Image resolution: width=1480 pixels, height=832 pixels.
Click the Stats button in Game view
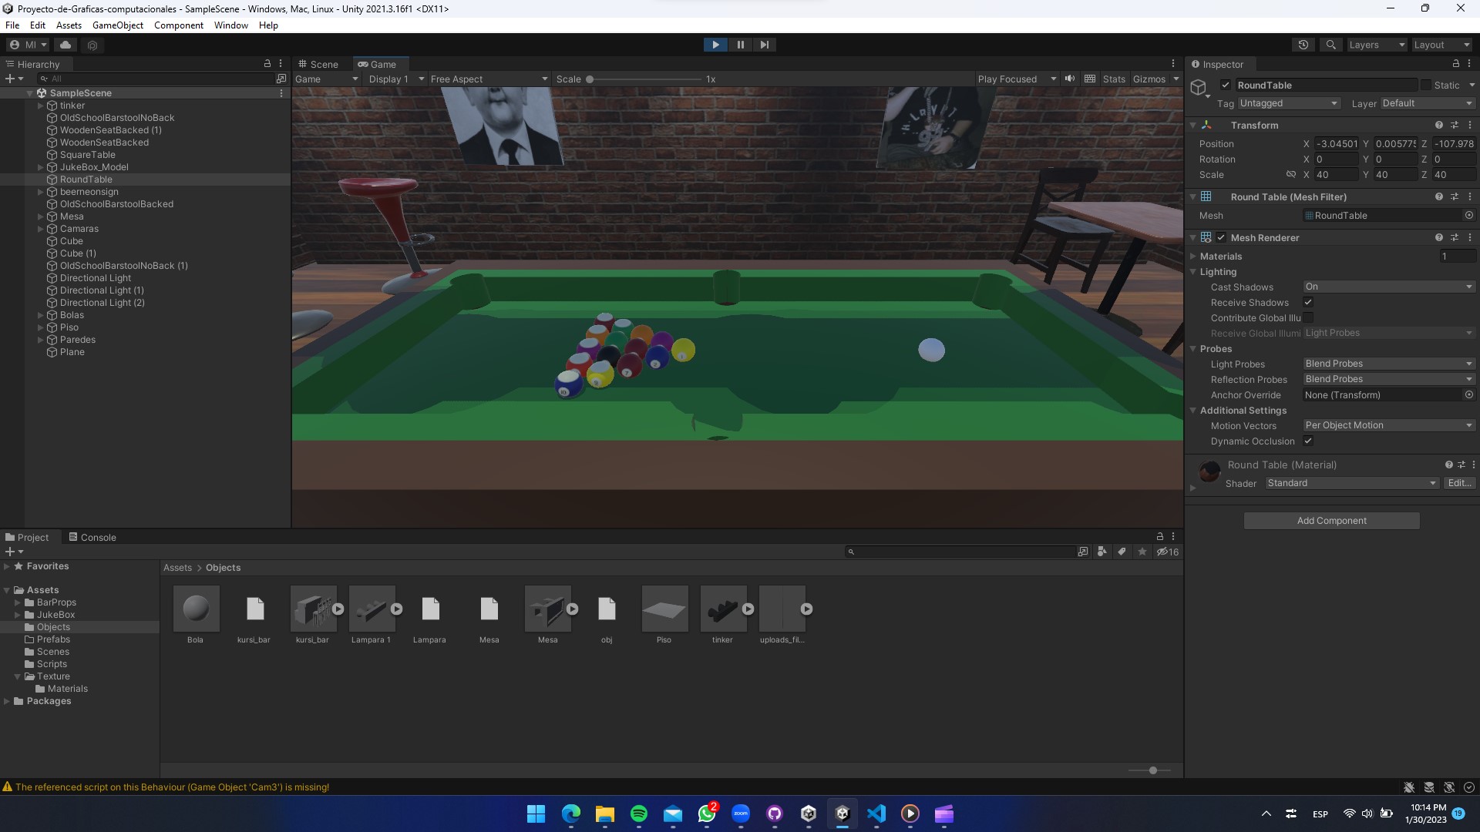point(1113,79)
